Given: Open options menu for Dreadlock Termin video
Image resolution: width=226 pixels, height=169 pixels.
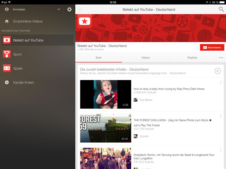Looking at the screenshot, I should (x=221, y=150).
